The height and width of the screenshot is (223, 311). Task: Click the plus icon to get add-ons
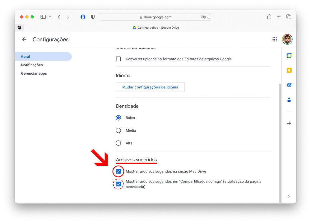click(289, 123)
